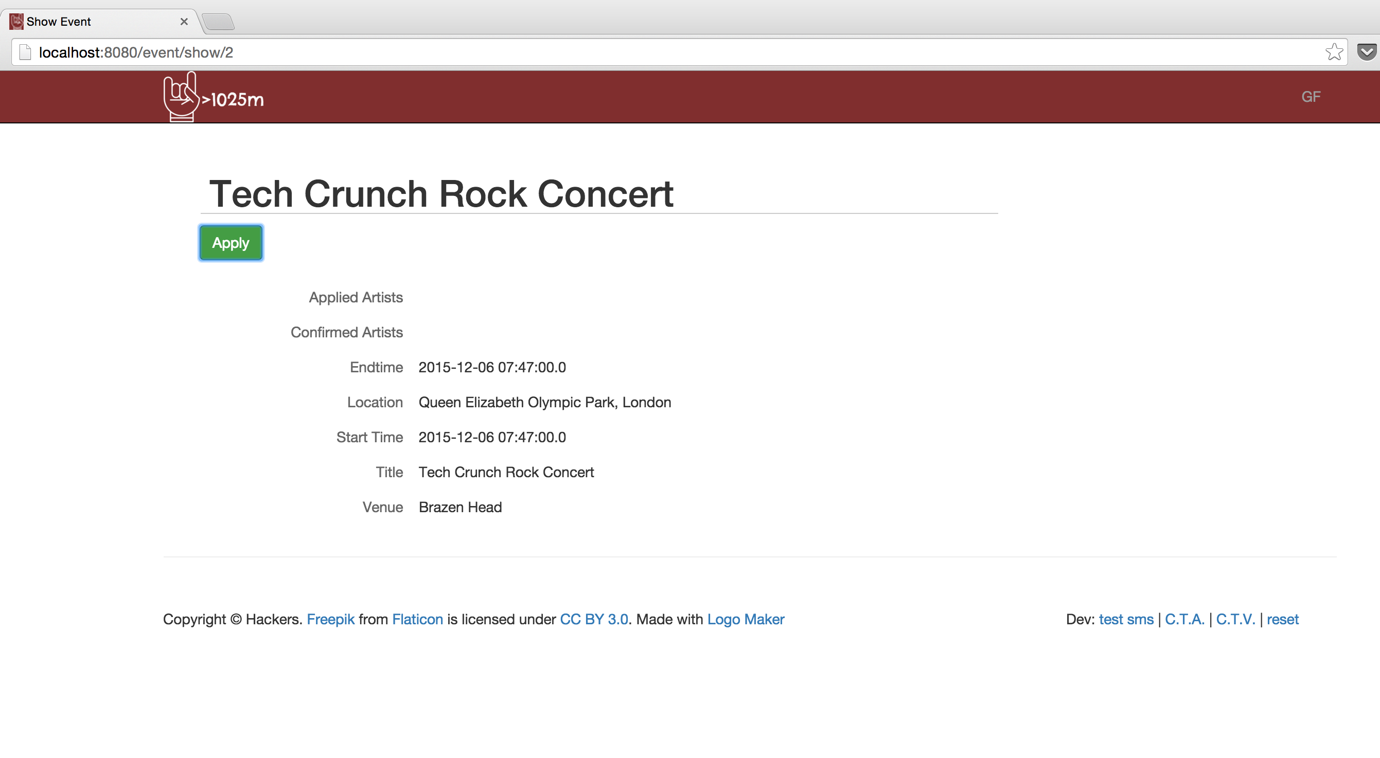Click the Show Event tab favicon

16,22
